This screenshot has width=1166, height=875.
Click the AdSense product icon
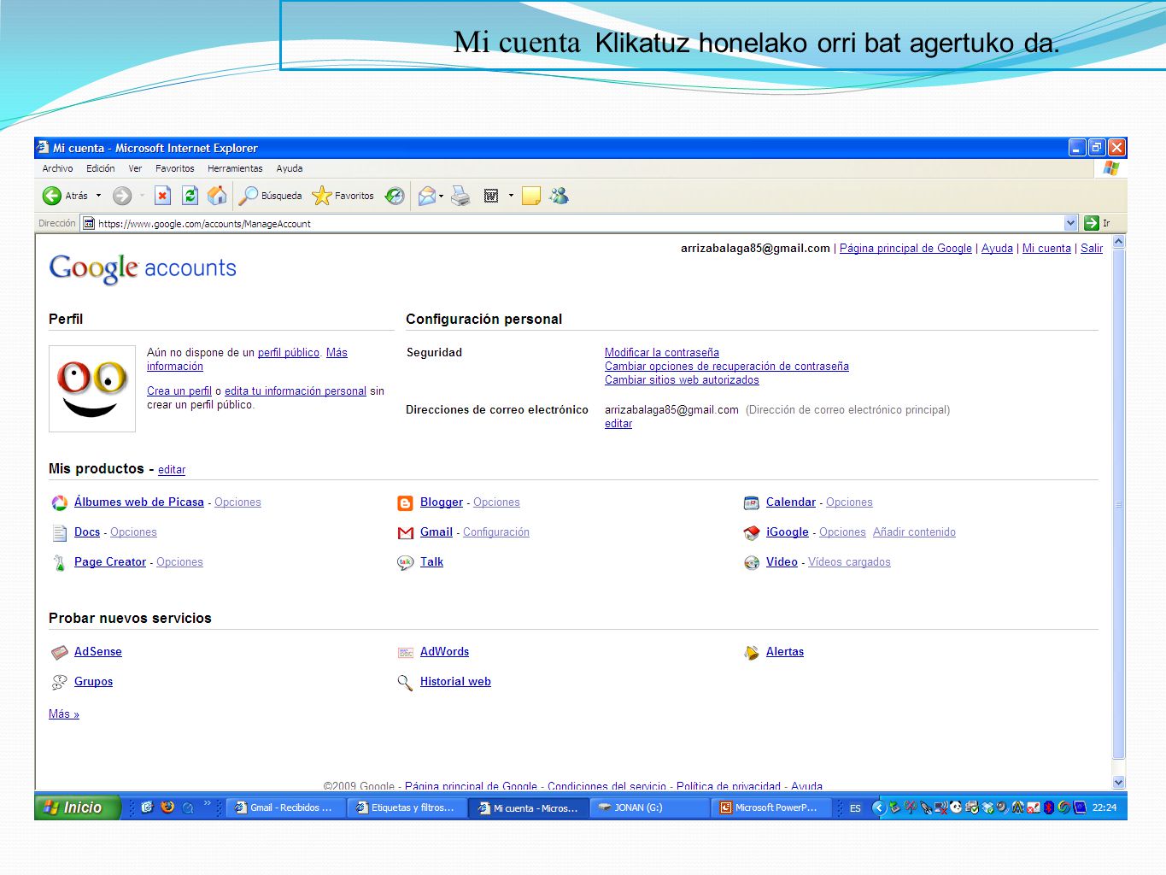(x=59, y=653)
